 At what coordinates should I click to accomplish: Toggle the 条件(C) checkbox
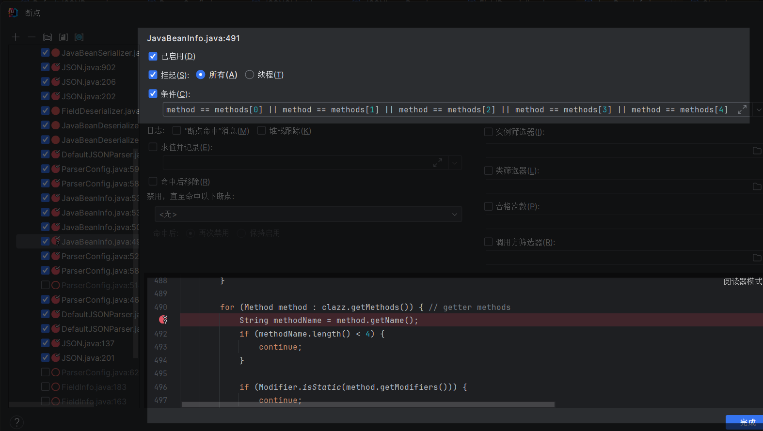click(x=153, y=93)
